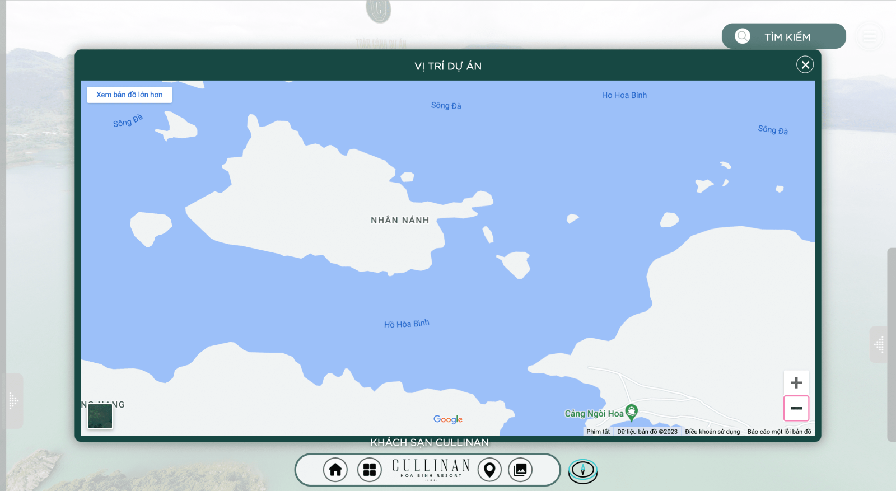Open 'Xem bản đồ lớn hơn' link
The height and width of the screenshot is (491, 896).
[129, 95]
